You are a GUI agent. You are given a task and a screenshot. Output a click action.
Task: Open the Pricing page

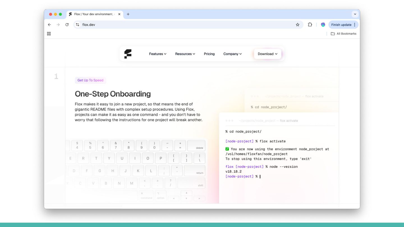tap(209, 54)
